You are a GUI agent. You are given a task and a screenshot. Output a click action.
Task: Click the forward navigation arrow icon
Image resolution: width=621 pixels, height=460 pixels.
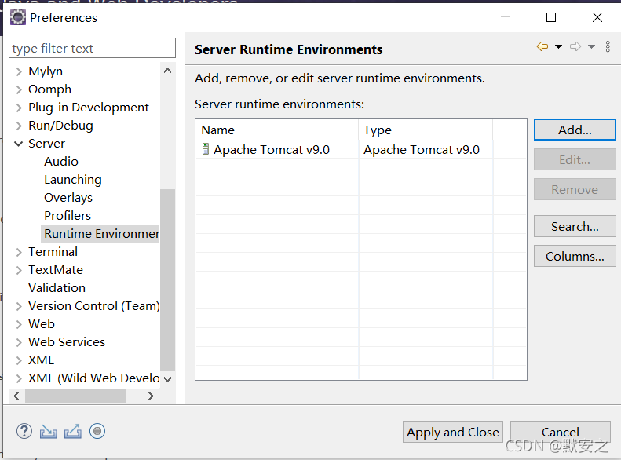pos(575,47)
